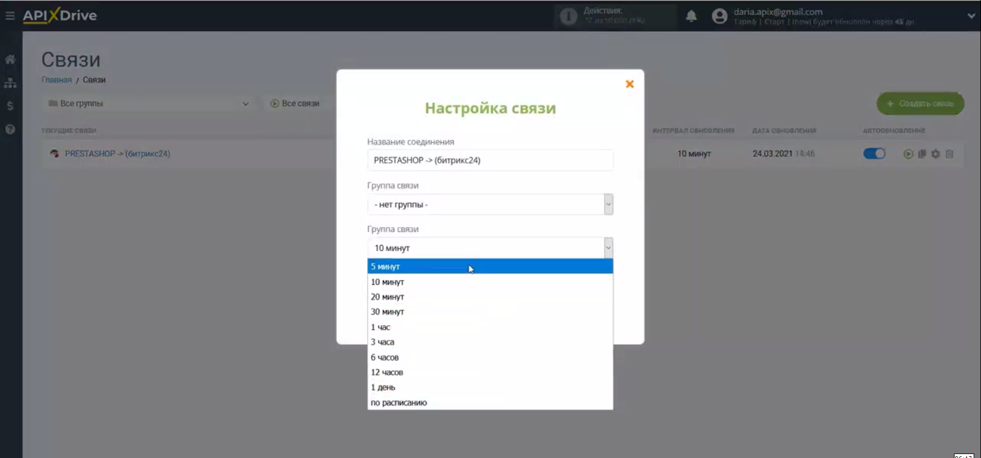Click the actions info icon
981x458 pixels.
[x=568, y=16]
